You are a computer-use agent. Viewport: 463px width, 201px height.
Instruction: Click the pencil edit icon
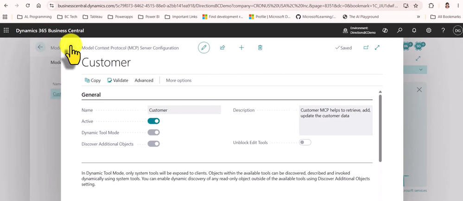(x=204, y=48)
